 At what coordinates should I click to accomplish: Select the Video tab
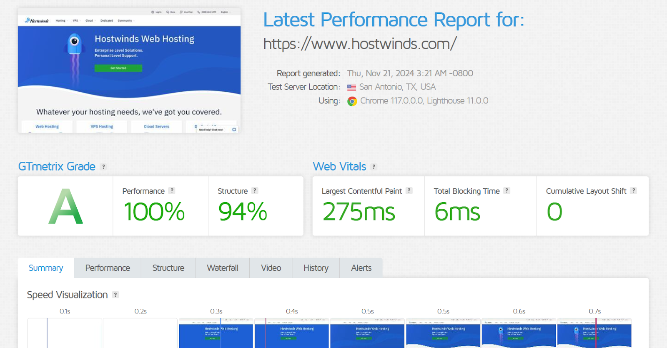click(271, 268)
